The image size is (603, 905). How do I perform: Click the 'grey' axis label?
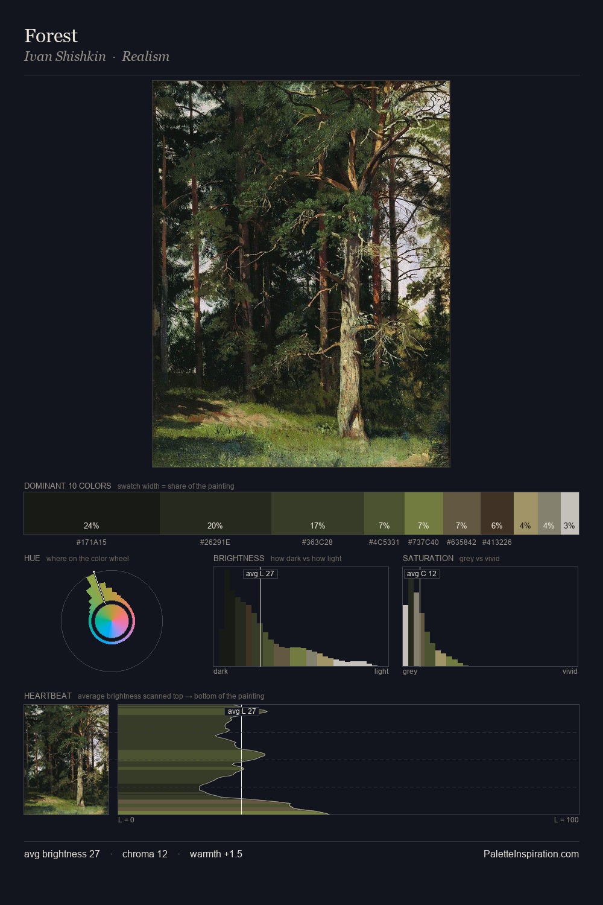[410, 672]
